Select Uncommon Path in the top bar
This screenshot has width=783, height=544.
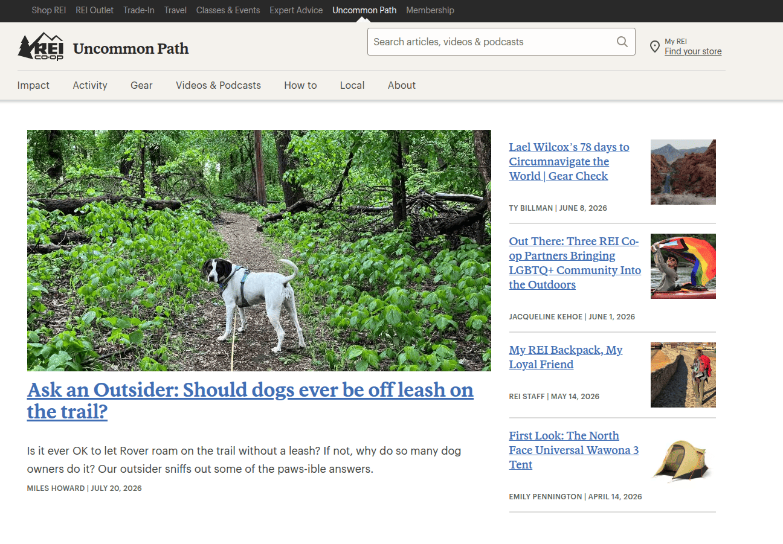(x=364, y=10)
